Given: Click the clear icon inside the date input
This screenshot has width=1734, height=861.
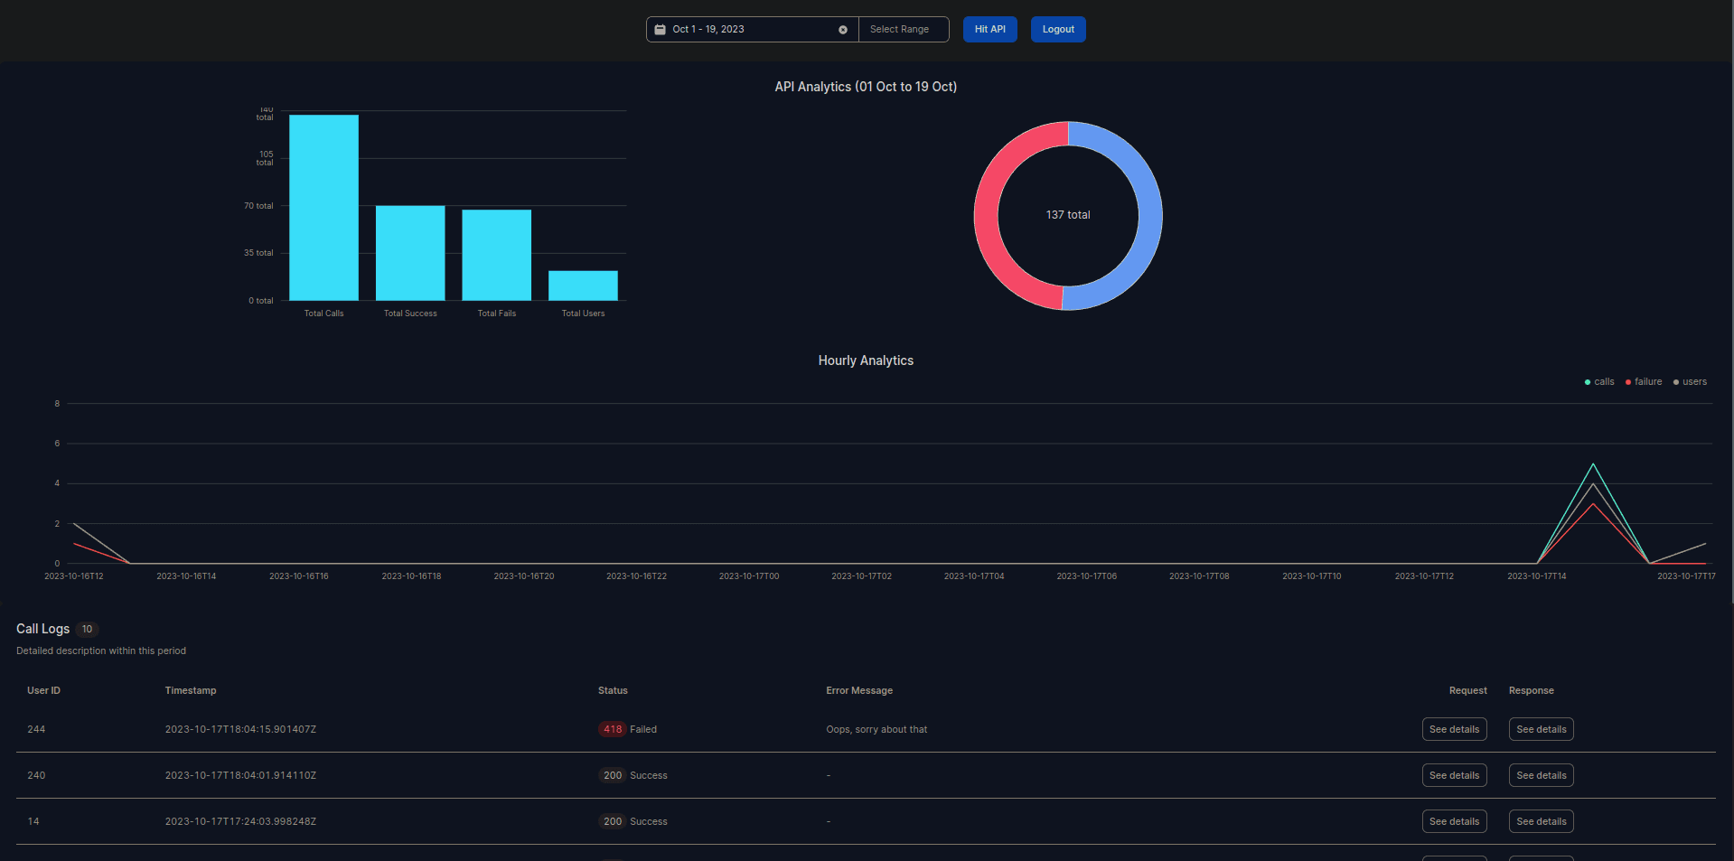Looking at the screenshot, I should pyautogui.click(x=843, y=29).
